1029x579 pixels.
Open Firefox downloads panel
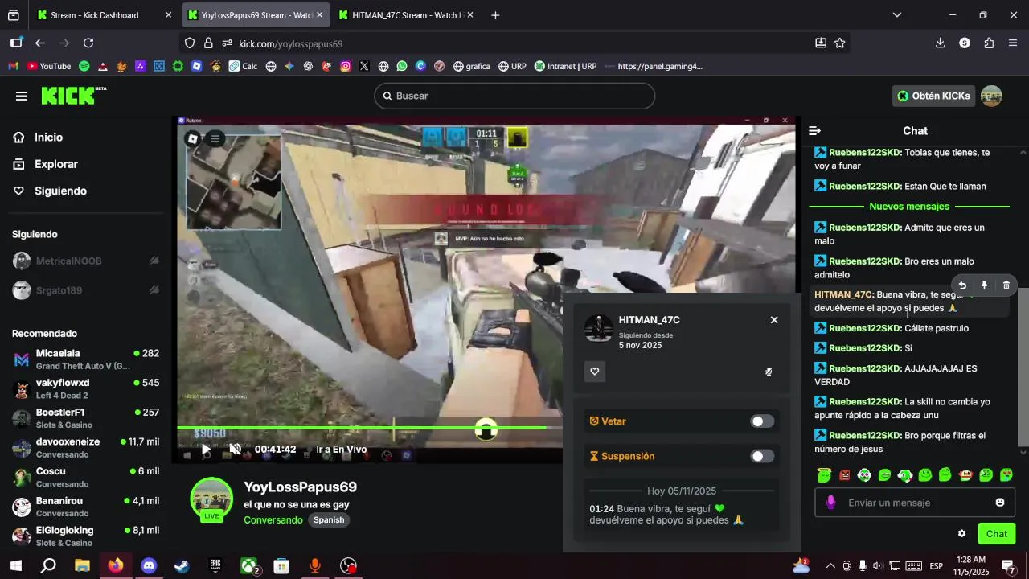[x=941, y=43]
